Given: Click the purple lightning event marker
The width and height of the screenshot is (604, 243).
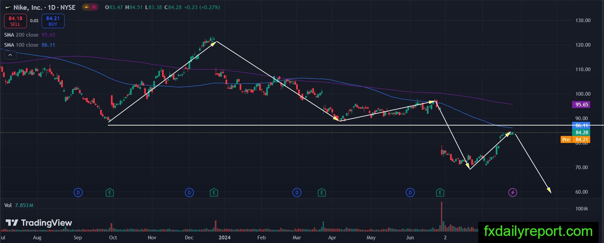Looking at the screenshot, I should coord(513,192).
